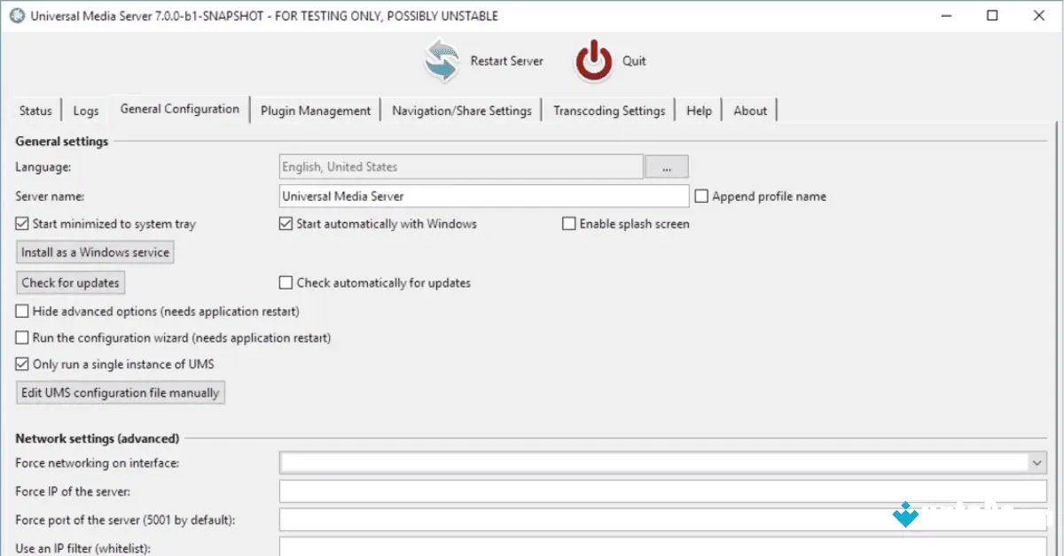Quit UMS using the red power icon
This screenshot has height=556, width=1064.
point(592,60)
